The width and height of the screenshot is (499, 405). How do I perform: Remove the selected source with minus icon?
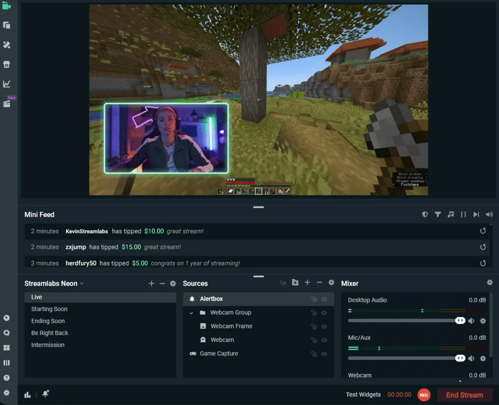point(320,283)
